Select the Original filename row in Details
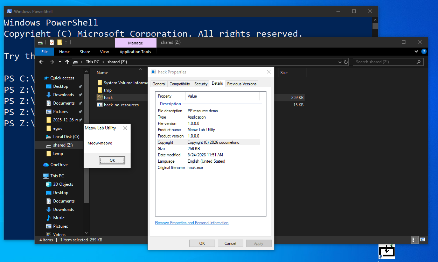The image size is (438, 262). coord(208,168)
